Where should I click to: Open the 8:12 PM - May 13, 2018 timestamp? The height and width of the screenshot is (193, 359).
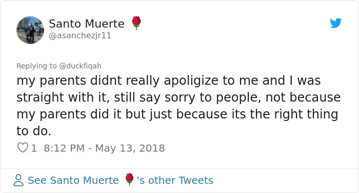pyautogui.click(x=104, y=148)
